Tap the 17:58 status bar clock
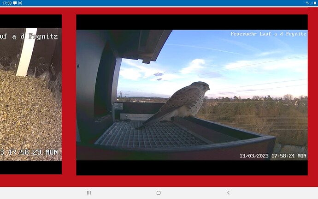Image resolution: width=318 pixels, height=199 pixels. [6, 3]
